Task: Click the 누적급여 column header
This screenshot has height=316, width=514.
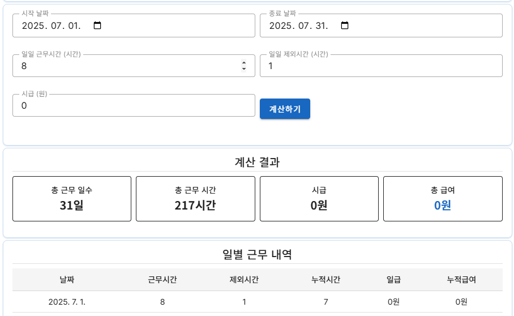Action: tap(461, 280)
